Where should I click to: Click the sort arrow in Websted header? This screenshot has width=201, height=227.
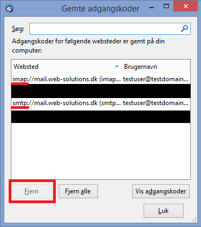pos(117,66)
